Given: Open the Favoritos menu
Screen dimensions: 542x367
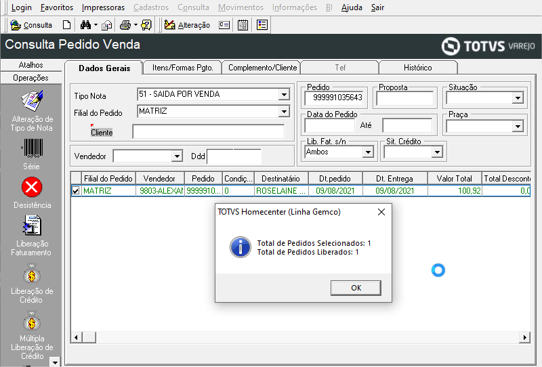Looking at the screenshot, I should click(x=57, y=7).
